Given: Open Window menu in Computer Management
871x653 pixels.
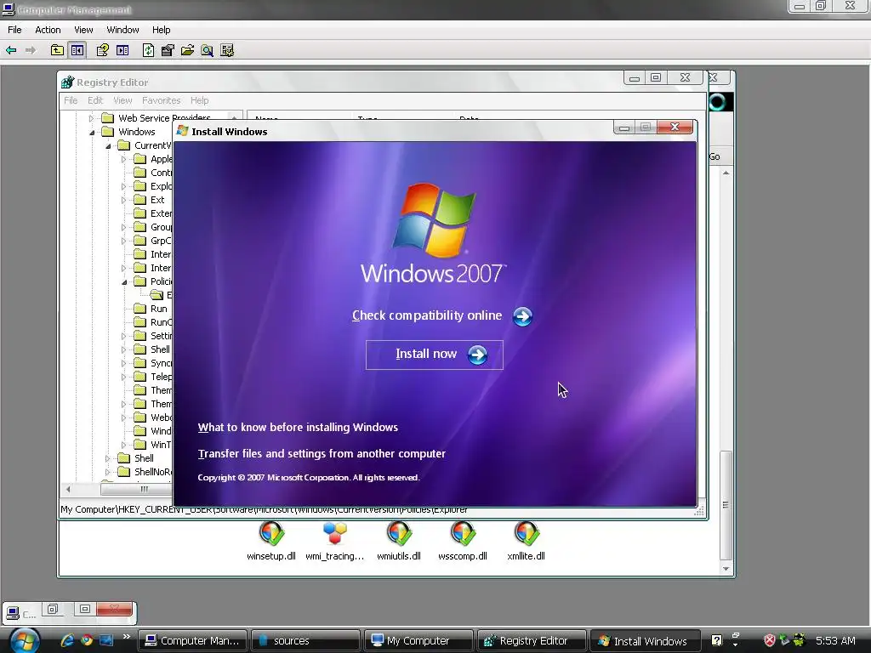Looking at the screenshot, I should [122, 30].
